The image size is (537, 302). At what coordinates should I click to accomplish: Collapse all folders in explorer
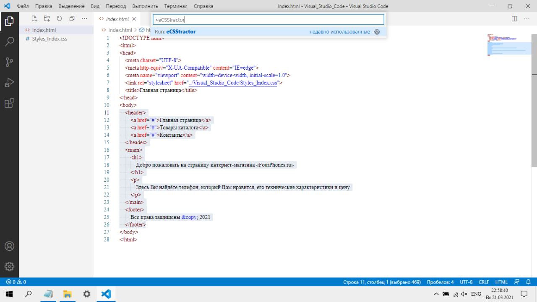(x=72, y=18)
